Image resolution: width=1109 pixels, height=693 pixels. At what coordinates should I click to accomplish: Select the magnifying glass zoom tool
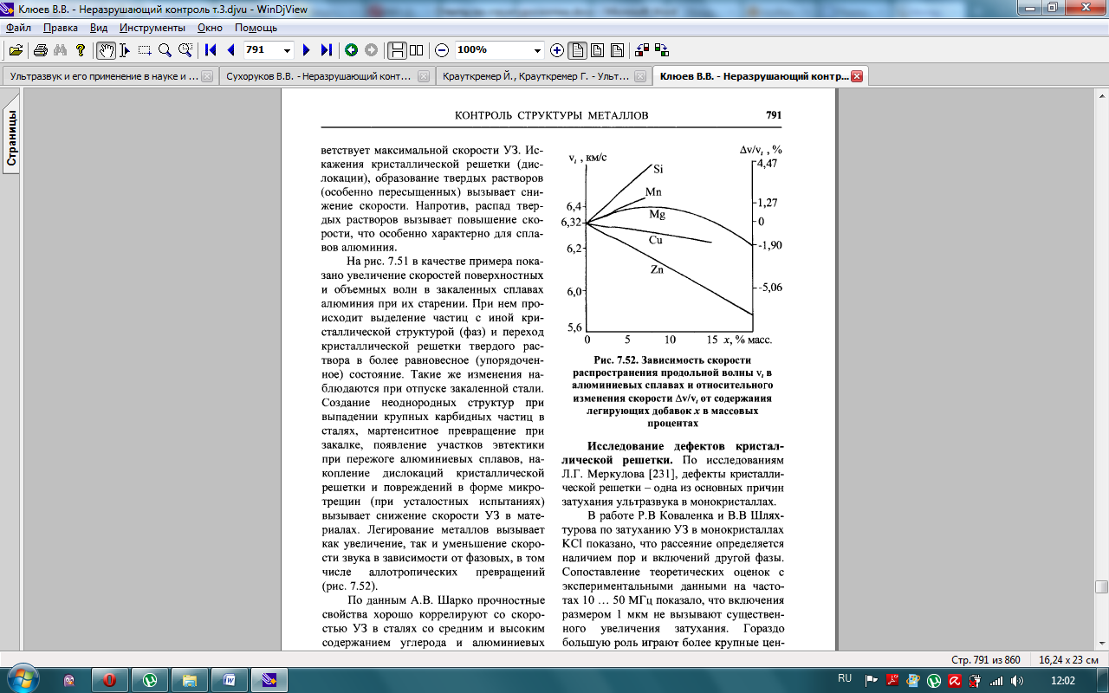(165, 50)
